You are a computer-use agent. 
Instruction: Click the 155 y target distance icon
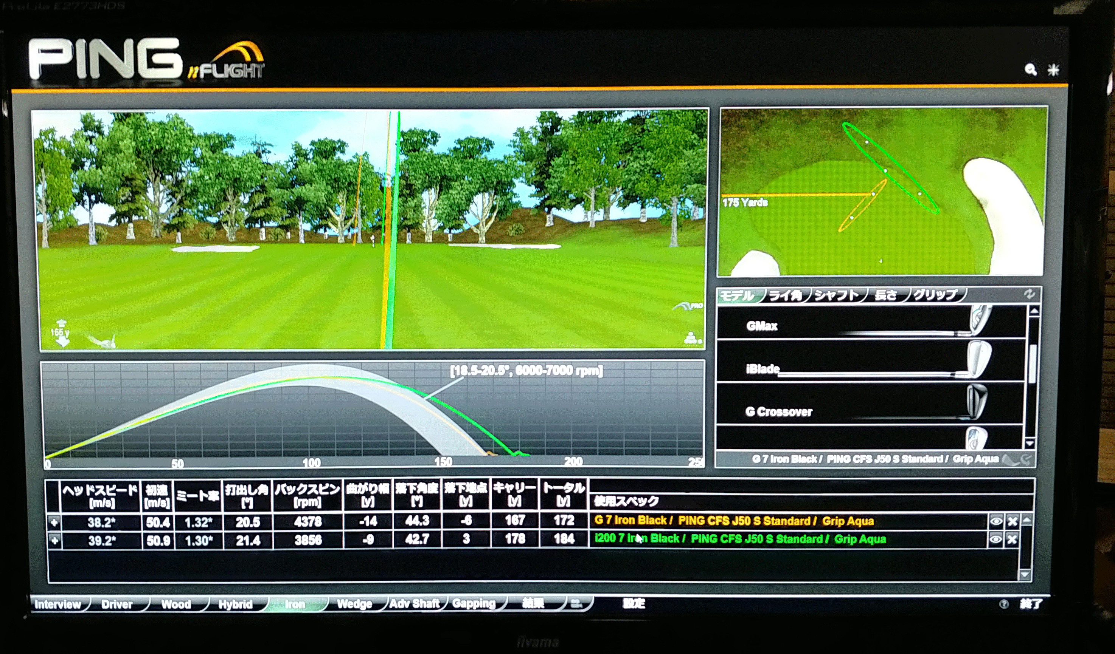pos(60,333)
